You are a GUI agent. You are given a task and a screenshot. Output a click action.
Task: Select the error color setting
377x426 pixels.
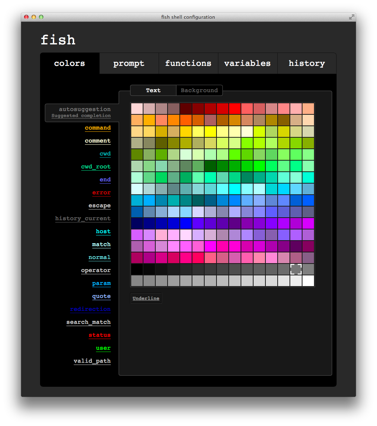pos(101,192)
